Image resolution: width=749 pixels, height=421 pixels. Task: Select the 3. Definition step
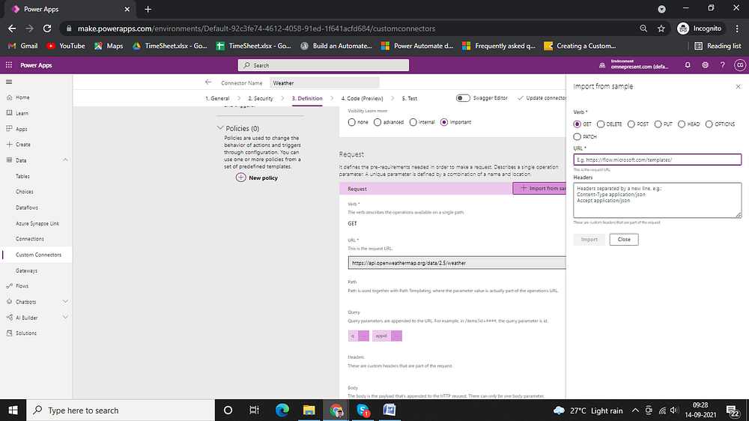(x=307, y=98)
